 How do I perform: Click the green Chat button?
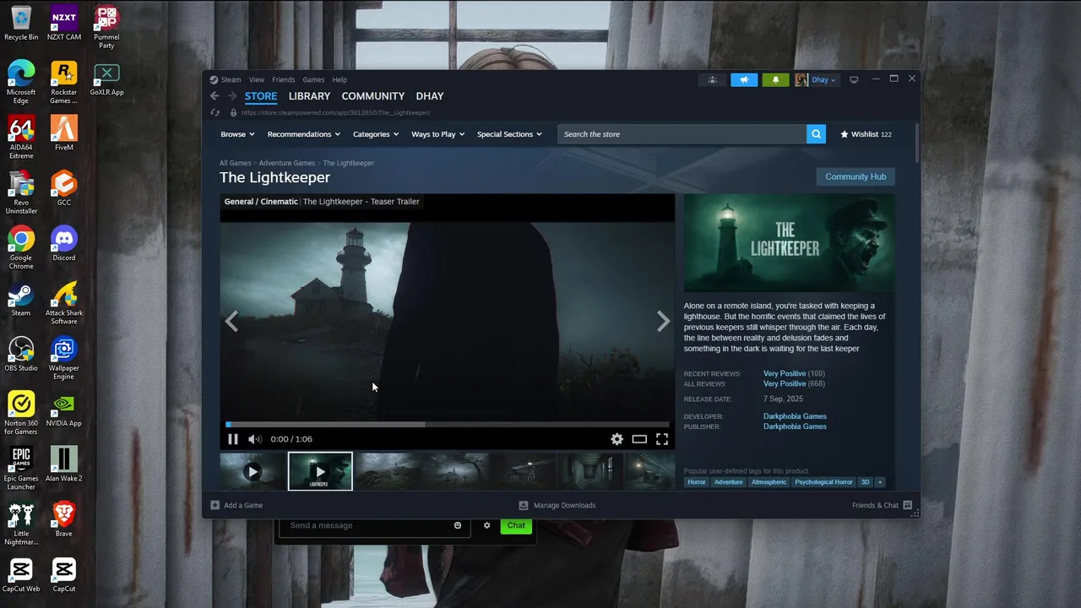click(x=516, y=525)
